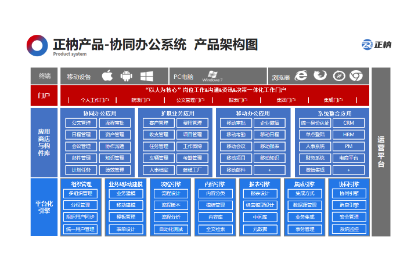
Task: Click the Apple logo icon
Action: (107, 75)
